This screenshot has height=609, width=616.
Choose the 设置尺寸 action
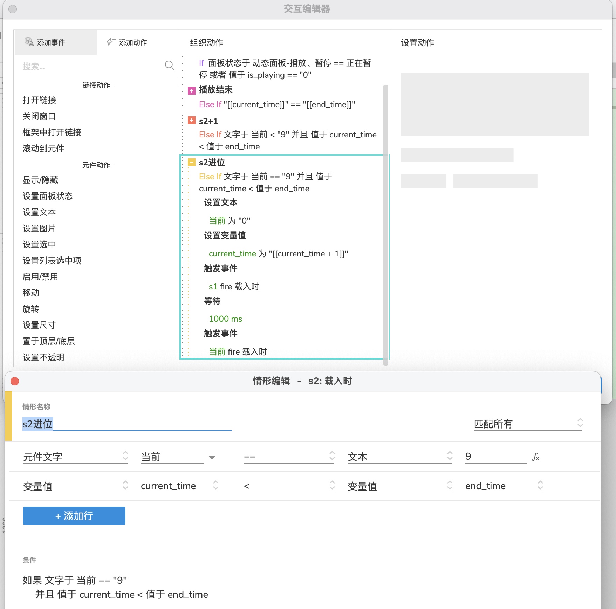click(39, 325)
